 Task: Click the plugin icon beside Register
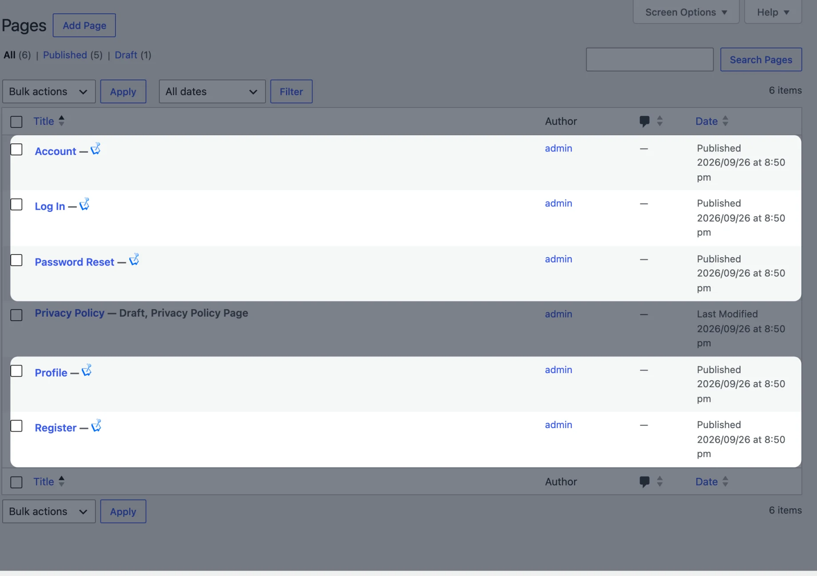click(x=96, y=426)
